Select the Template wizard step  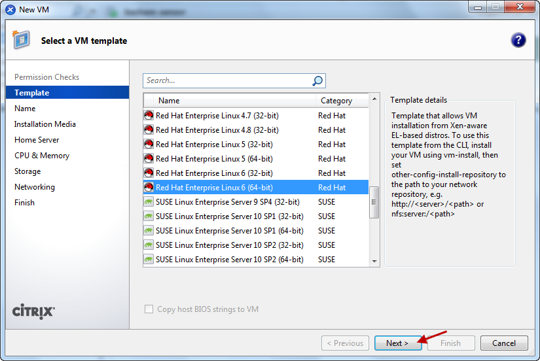[x=67, y=93]
